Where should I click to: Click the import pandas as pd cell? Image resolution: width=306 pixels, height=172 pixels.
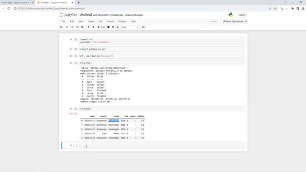(162, 49)
